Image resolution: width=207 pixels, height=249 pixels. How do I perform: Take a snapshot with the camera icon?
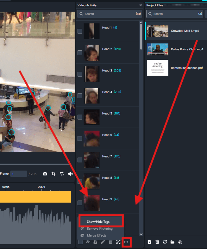click(x=45, y=174)
